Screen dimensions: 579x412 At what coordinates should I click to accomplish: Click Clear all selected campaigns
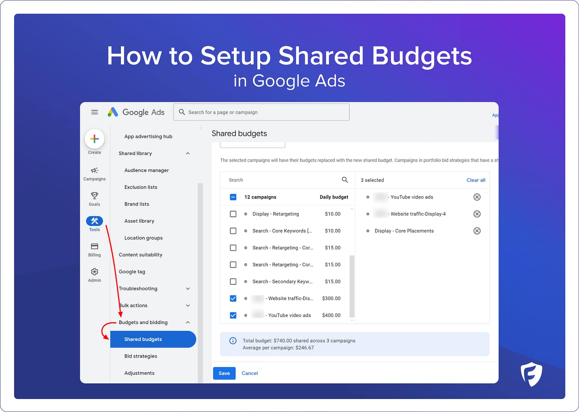[x=476, y=180]
